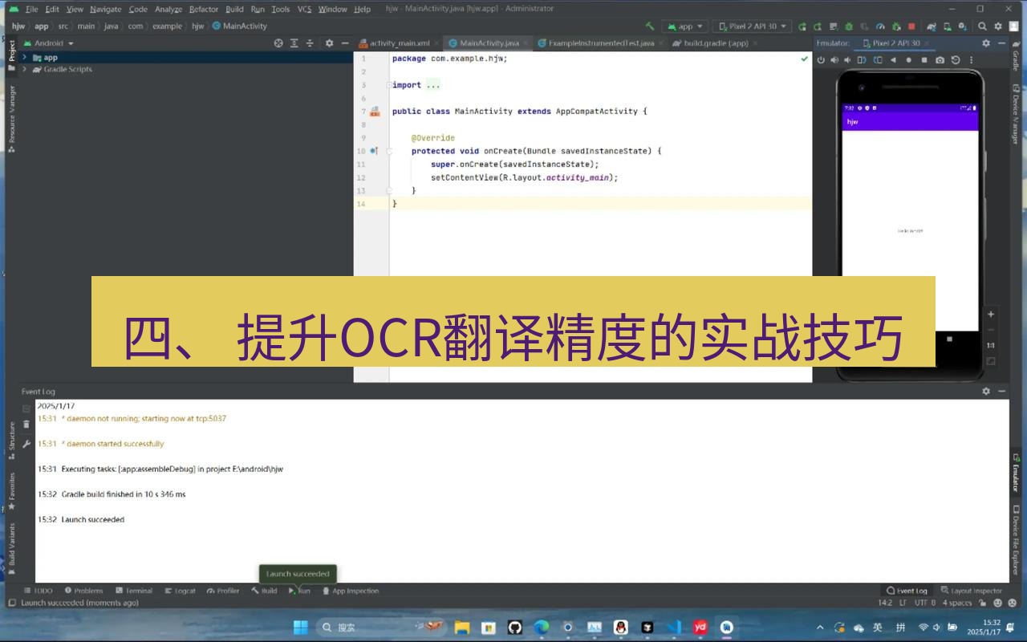1027x642 pixels.
Task: Click the Make Project hammer icon
Action: click(x=650, y=26)
